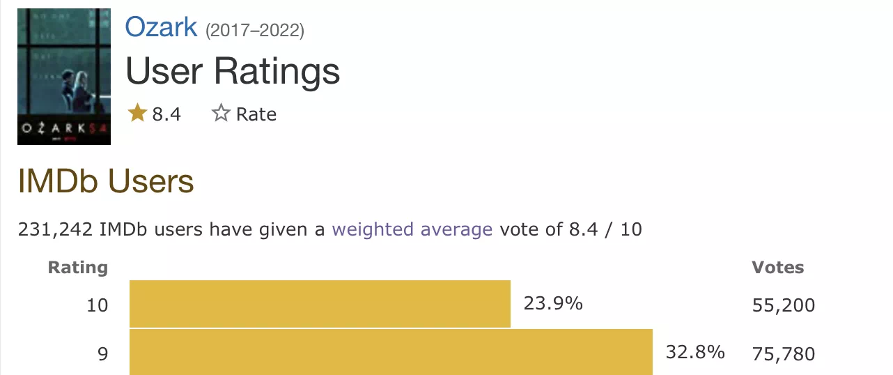Click the Rating column header
893x375 pixels.
pyautogui.click(x=78, y=267)
